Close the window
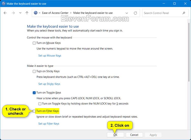 point(185,4)
